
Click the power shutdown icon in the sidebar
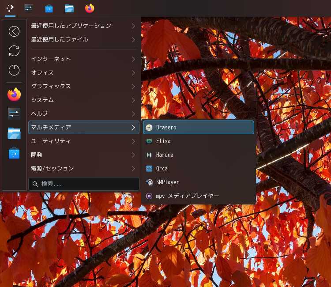coord(14,70)
